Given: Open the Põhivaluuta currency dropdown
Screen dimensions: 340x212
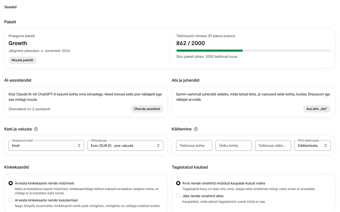Looking at the screenshot, I should click(x=125, y=145).
